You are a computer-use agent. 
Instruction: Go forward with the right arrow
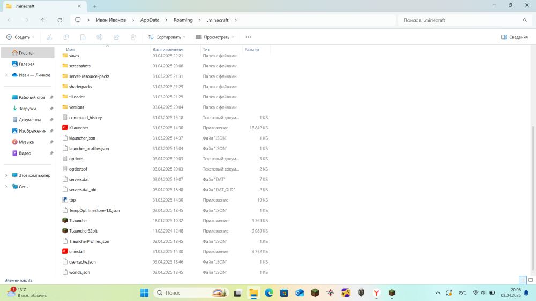[26, 20]
